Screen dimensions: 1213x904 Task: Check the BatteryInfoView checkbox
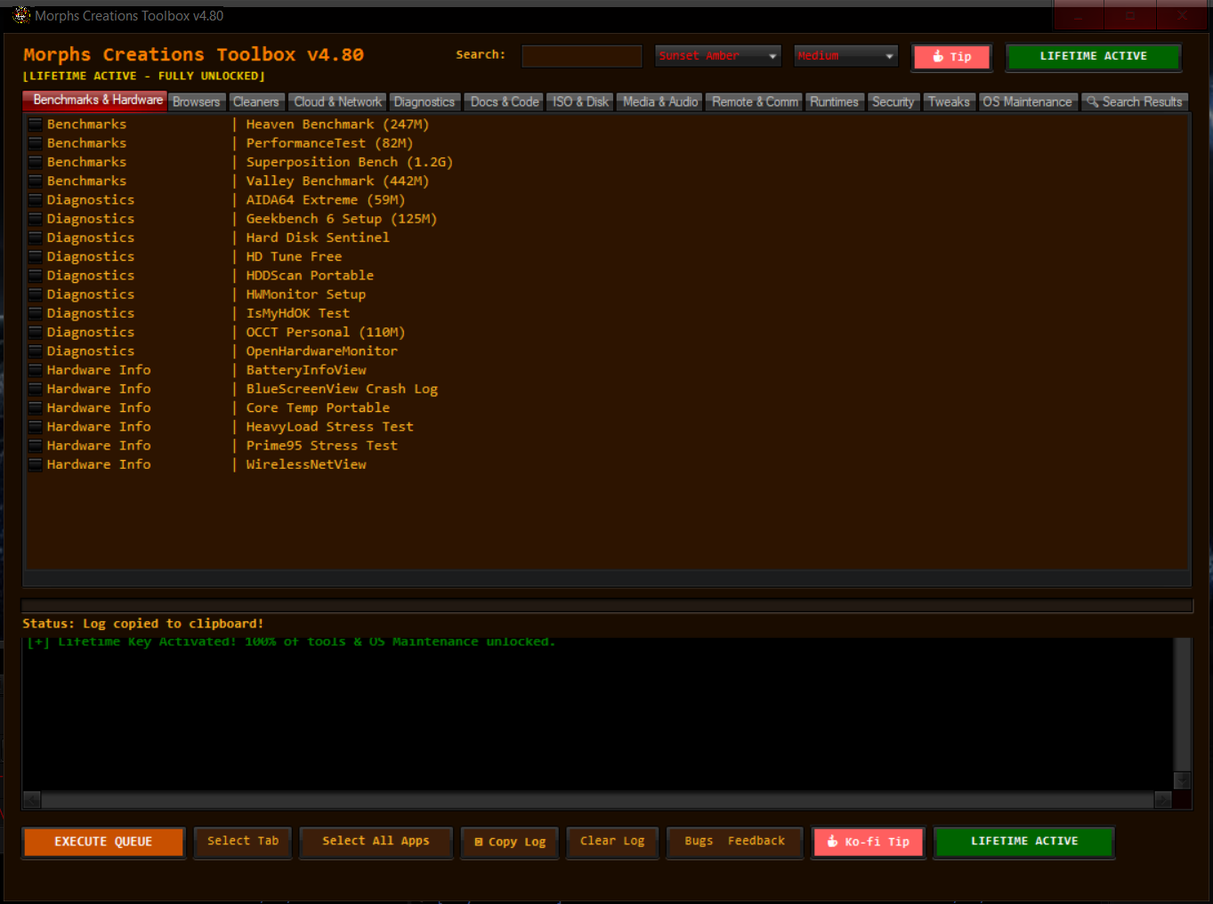click(x=36, y=370)
